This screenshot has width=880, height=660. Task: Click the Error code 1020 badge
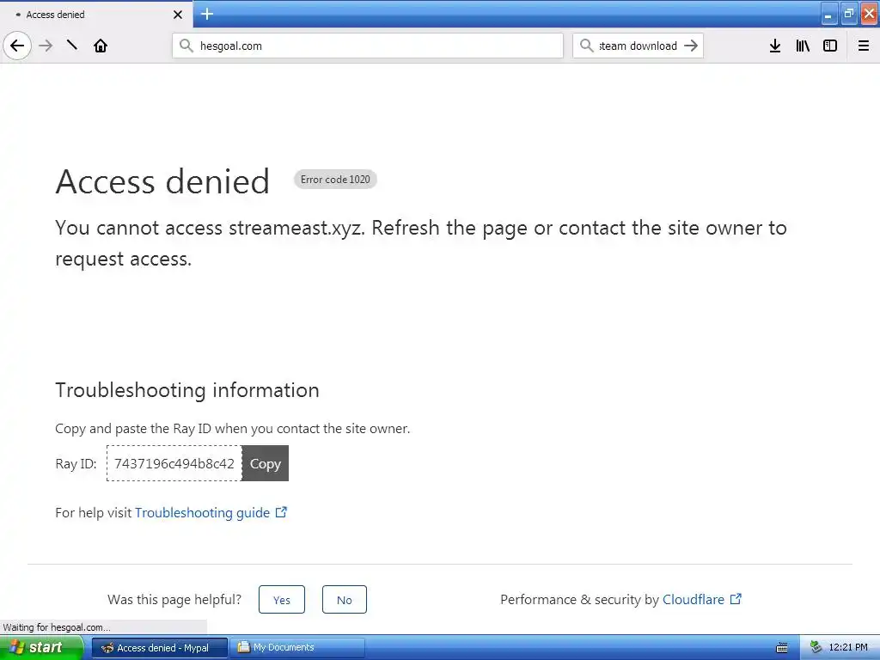[335, 180]
